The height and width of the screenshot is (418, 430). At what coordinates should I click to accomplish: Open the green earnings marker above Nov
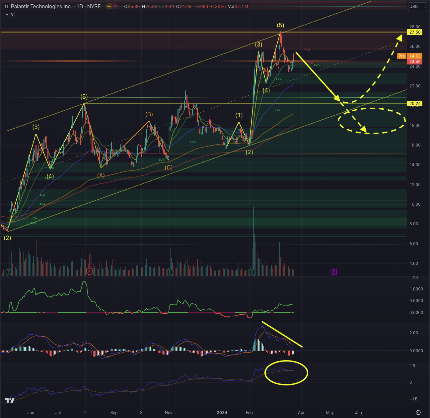click(x=170, y=272)
